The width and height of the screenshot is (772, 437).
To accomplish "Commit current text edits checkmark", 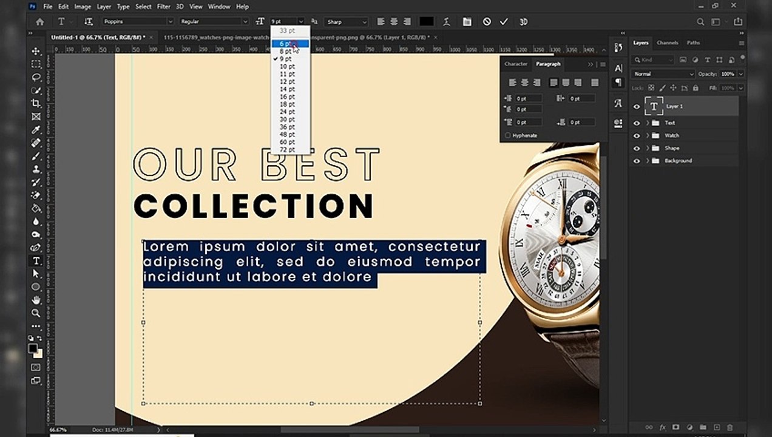I will click(x=504, y=21).
